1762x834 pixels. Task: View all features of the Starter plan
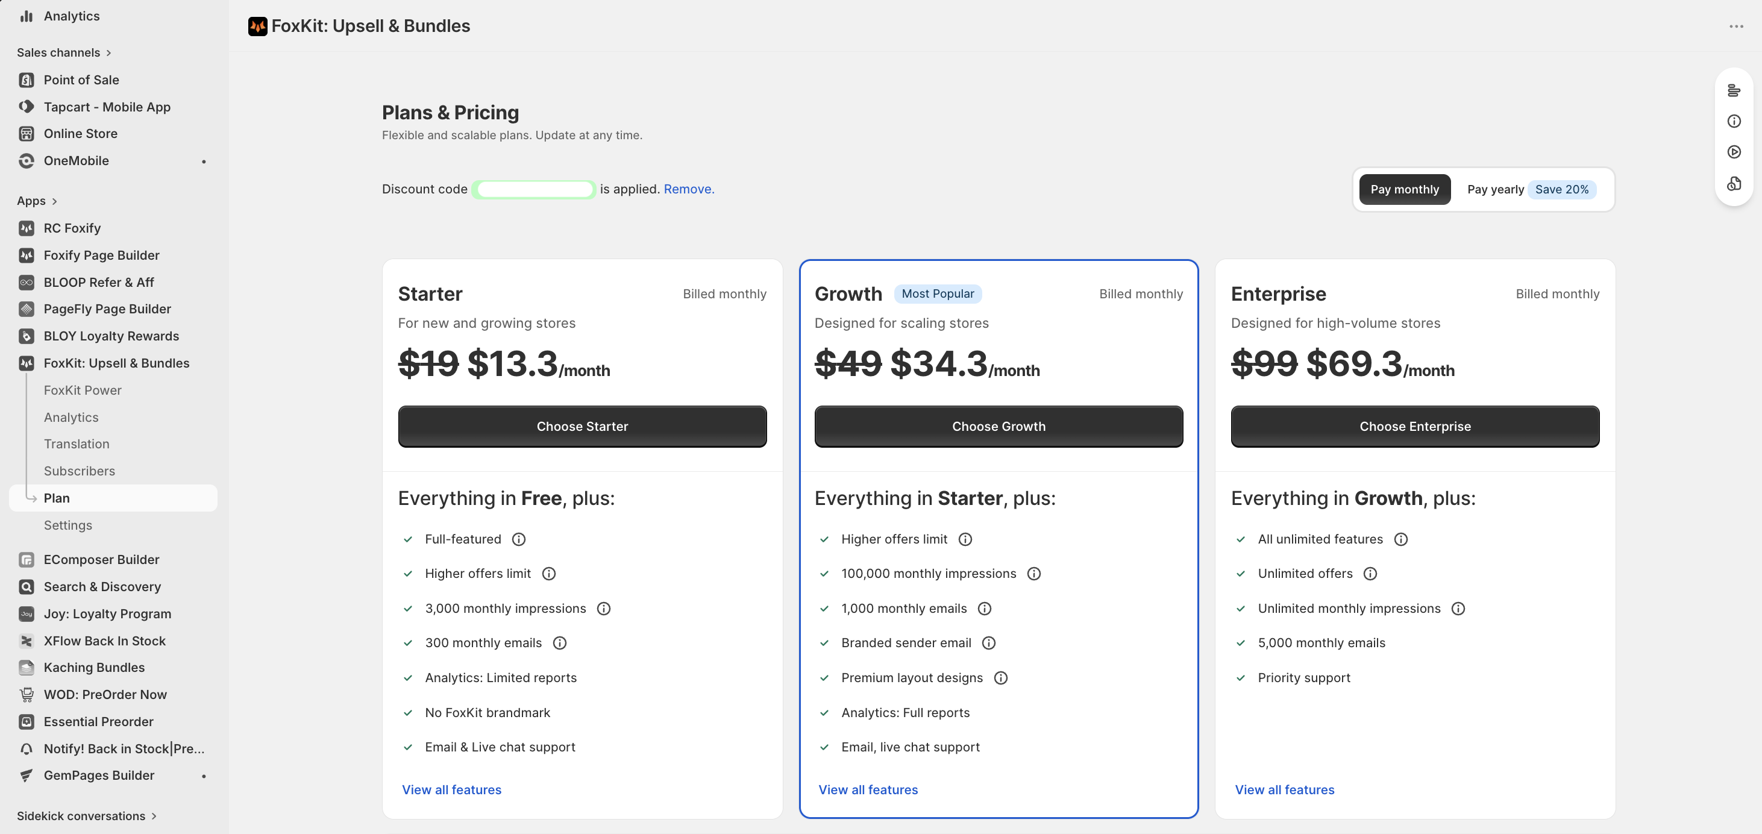pyautogui.click(x=451, y=789)
